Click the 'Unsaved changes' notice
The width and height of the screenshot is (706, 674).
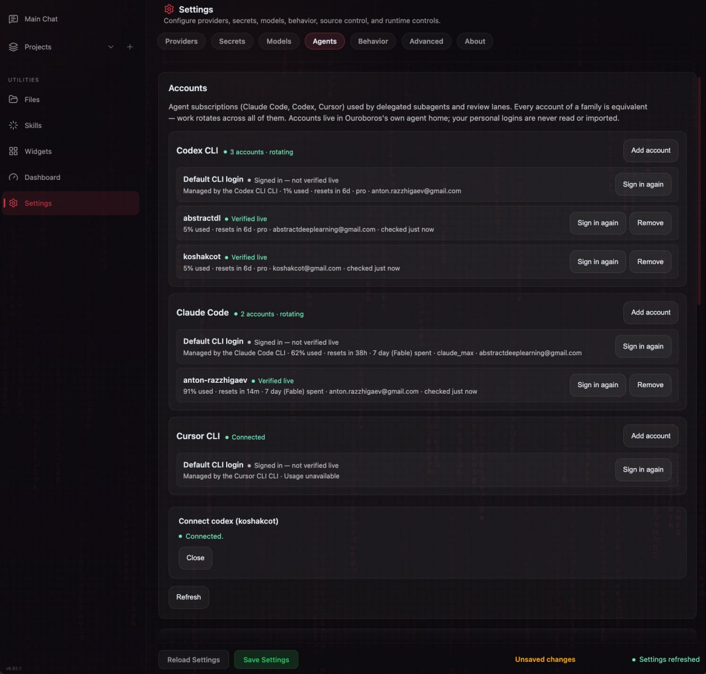tap(545, 660)
